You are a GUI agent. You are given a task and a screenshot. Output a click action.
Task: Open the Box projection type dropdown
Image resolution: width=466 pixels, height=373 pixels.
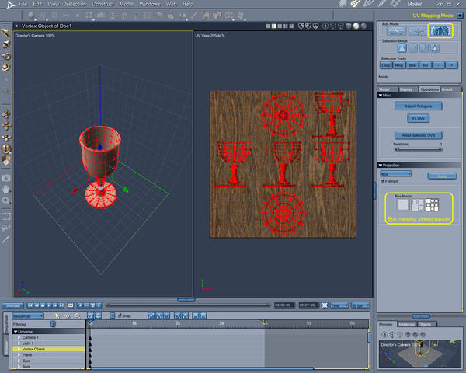click(396, 174)
